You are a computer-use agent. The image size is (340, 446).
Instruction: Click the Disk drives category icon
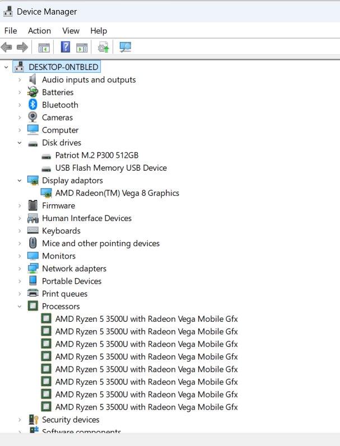32,144
